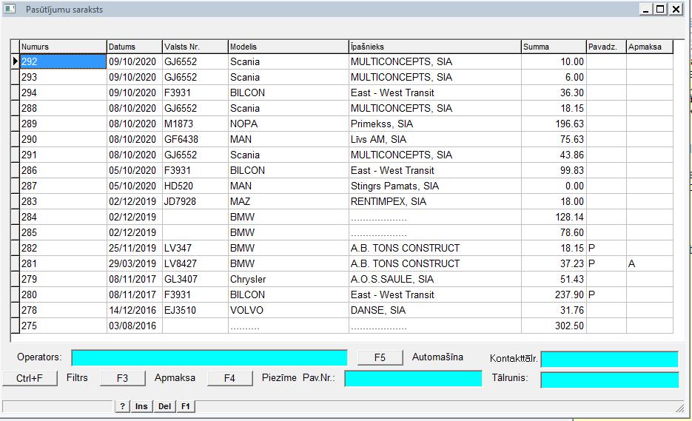The image size is (692, 421).
Task: Click the Apmaksa column header
Action: pyautogui.click(x=650, y=47)
